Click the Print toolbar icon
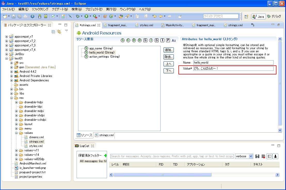The width and height of the screenshot is (286, 190). coord(25,16)
